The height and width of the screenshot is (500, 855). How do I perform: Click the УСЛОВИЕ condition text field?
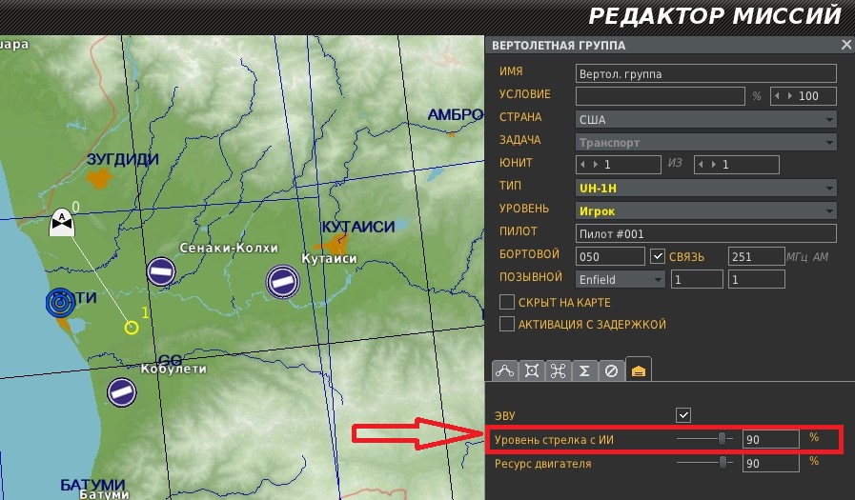tap(661, 96)
